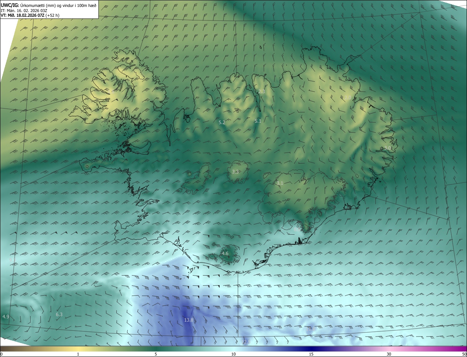Click the 4.9 value label at the left edge

pyautogui.click(x=5, y=316)
